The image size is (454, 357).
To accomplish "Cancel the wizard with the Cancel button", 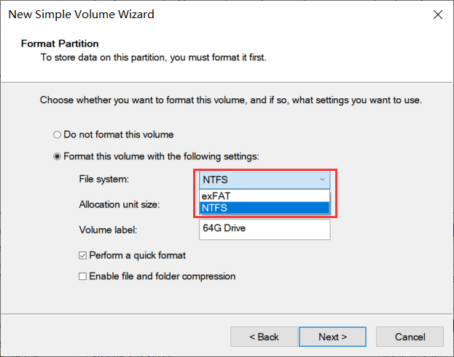I will point(410,337).
